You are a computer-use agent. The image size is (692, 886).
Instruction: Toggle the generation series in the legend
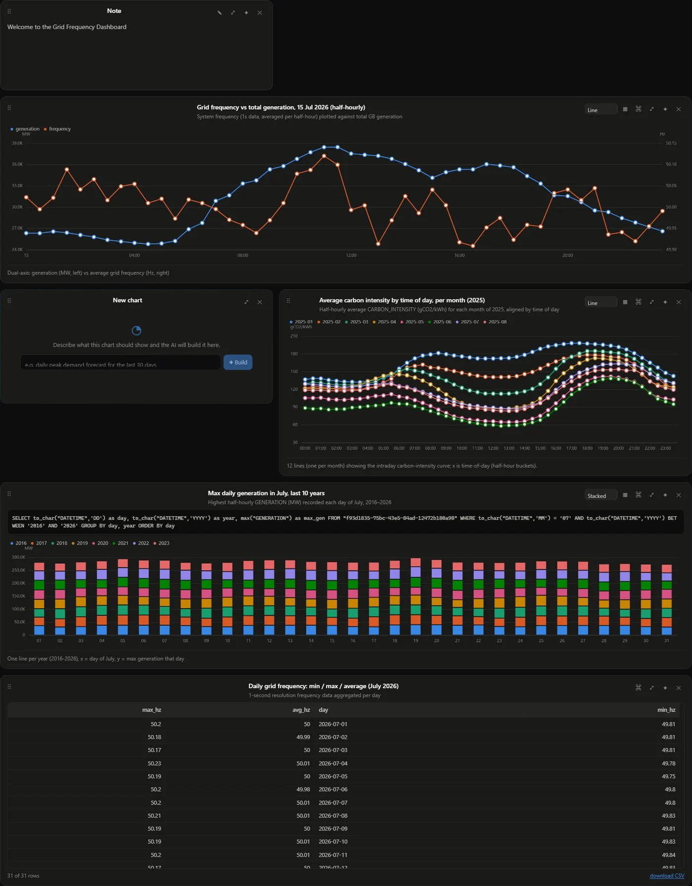25,129
